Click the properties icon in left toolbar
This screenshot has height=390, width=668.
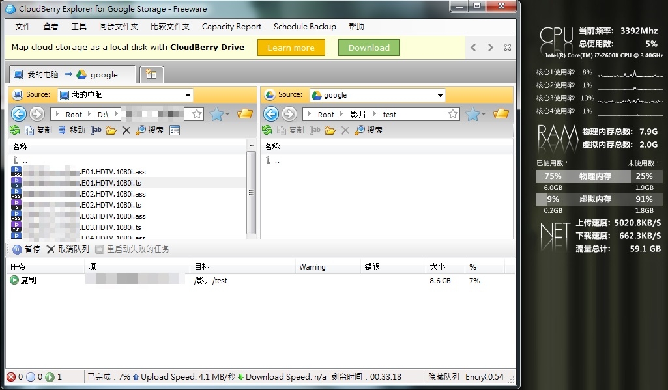tap(175, 130)
